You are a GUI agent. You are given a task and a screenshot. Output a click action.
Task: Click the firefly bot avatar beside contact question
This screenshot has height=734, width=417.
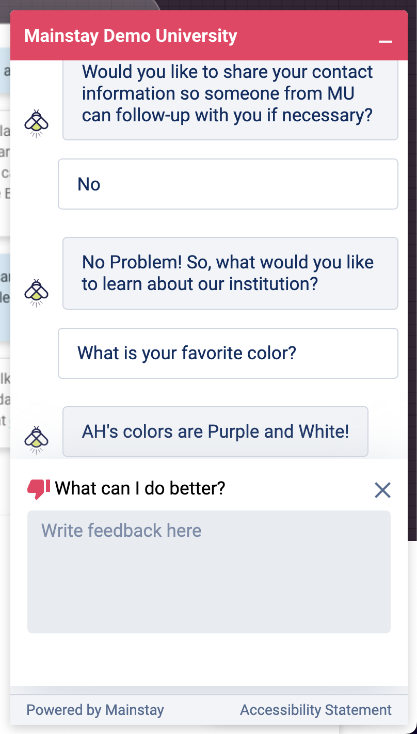pyautogui.click(x=37, y=124)
